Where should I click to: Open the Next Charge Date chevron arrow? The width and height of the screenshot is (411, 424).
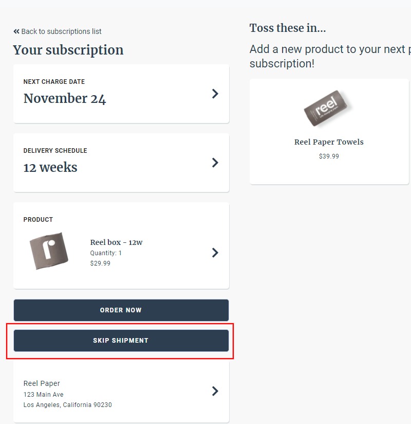[x=215, y=94]
